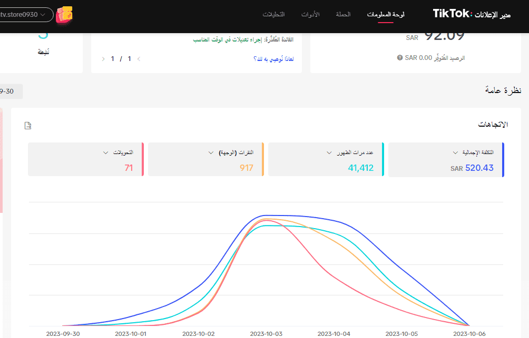Click the next-page arrow on the recommendation card
The width and height of the screenshot is (529, 338).
[x=103, y=59]
